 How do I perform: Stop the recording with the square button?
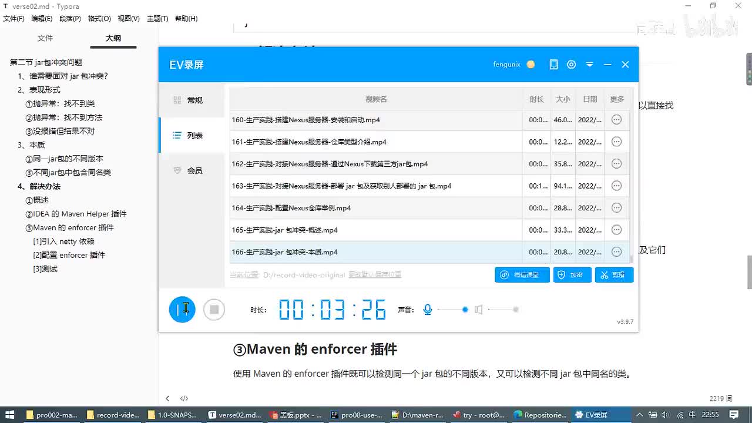pyautogui.click(x=214, y=309)
